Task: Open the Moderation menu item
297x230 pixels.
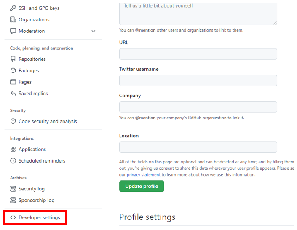Action: tap(32, 31)
